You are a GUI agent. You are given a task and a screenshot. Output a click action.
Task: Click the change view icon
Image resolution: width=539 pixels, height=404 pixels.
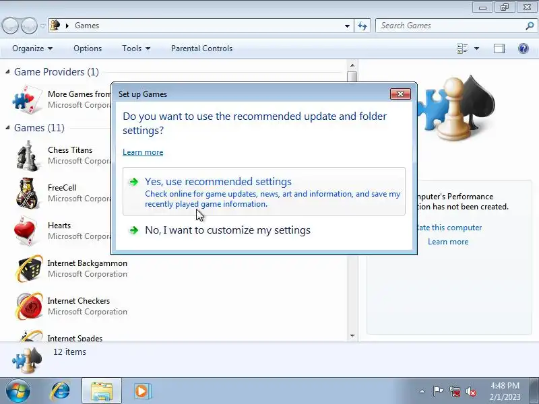(x=462, y=48)
